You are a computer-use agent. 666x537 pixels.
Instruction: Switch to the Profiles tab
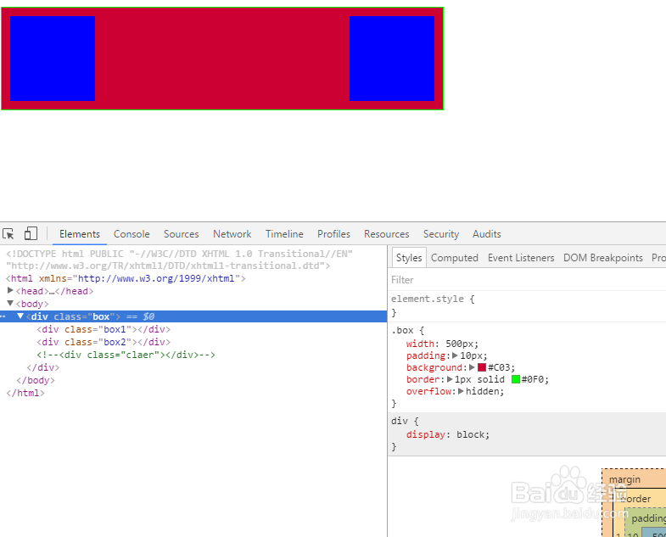(333, 234)
